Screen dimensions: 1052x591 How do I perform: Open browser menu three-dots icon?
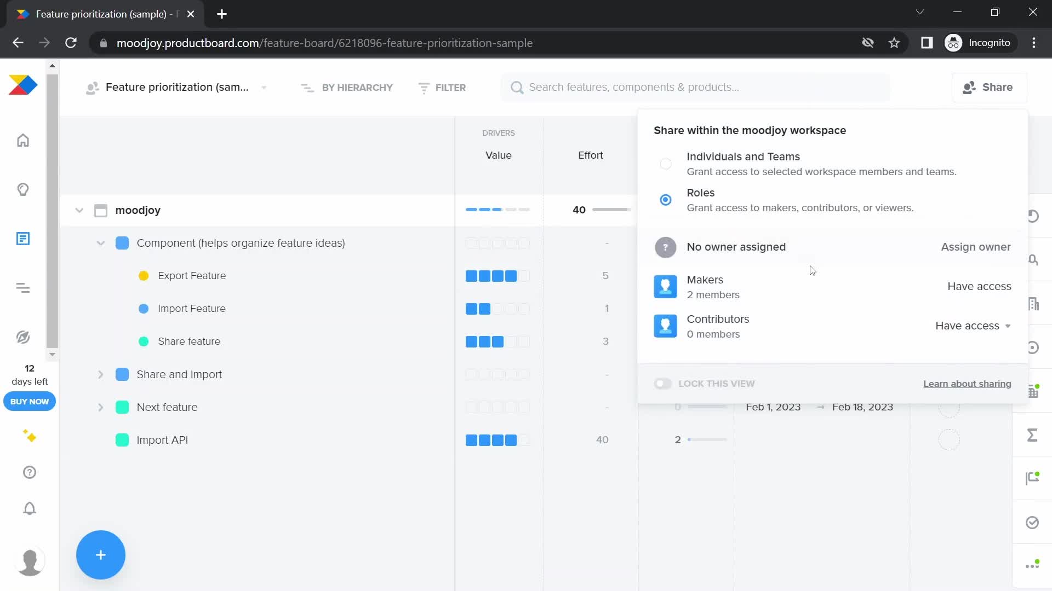1034,43
